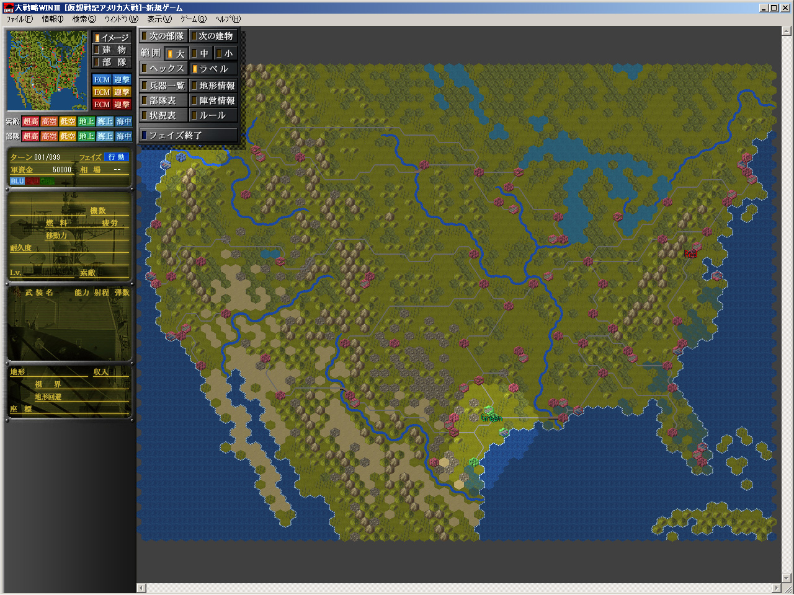The image size is (794, 595).
Task: Switch minimap to 建物 buildings mode
Action: pos(112,50)
